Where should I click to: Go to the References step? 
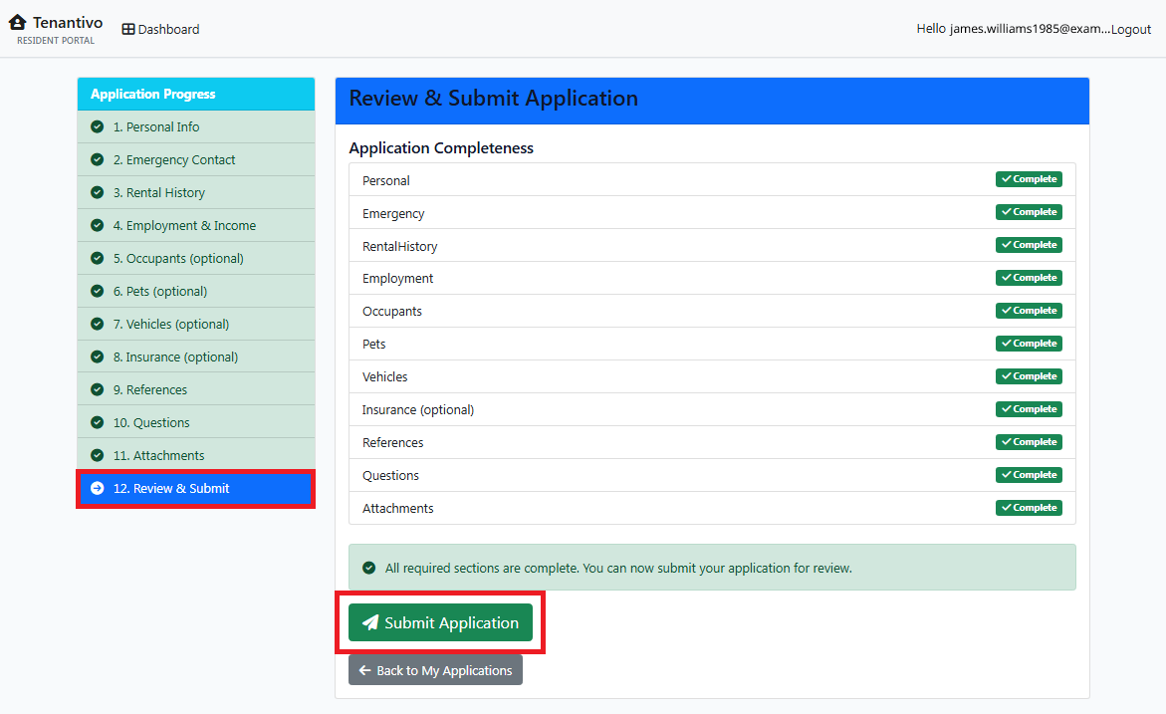click(196, 389)
